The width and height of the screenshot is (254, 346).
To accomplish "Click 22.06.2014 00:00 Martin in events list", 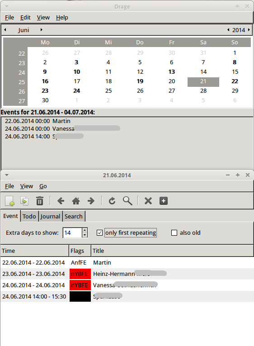I will (x=38, y=121).
